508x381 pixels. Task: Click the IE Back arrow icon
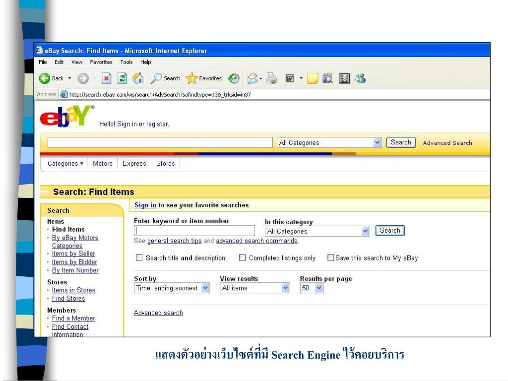44,78
